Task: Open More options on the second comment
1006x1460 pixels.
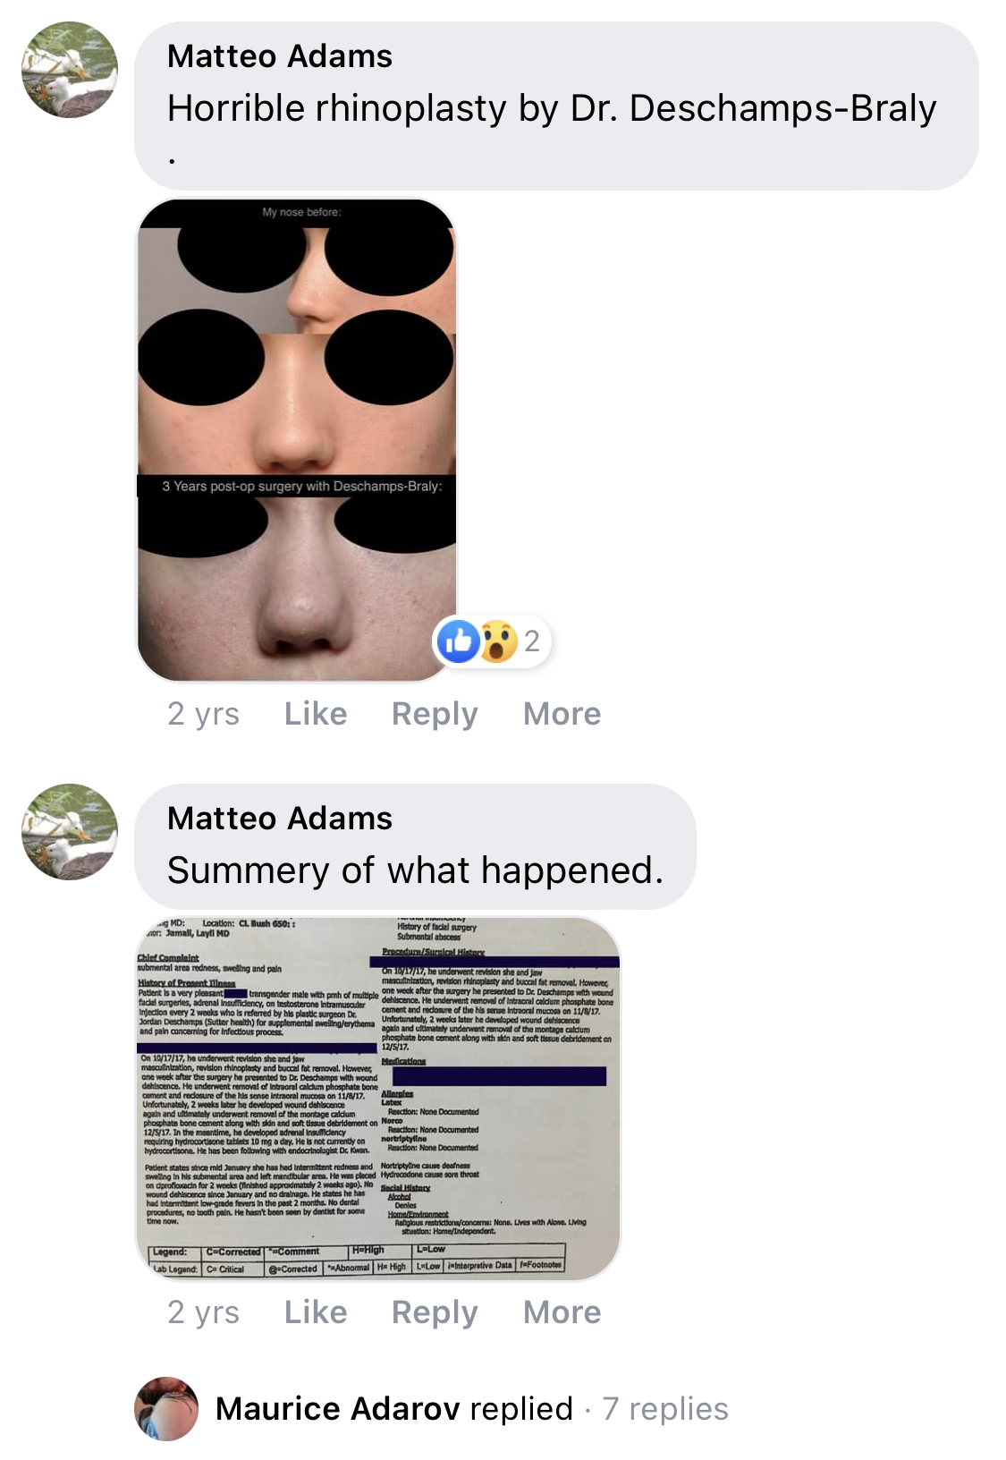Action: tap(562, 1312)
